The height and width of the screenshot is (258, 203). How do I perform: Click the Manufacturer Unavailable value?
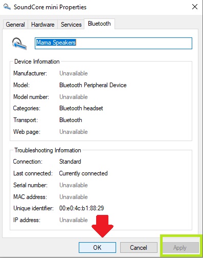point(74,73)
